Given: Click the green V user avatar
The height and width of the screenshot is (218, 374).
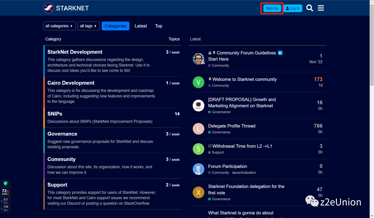Looking at the screenshot, I should (198, 82).
